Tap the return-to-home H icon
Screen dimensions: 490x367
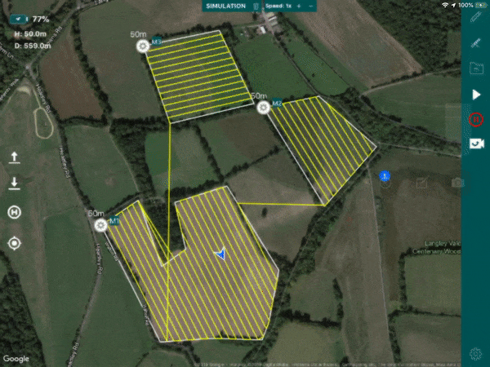[x=15, y=213]
